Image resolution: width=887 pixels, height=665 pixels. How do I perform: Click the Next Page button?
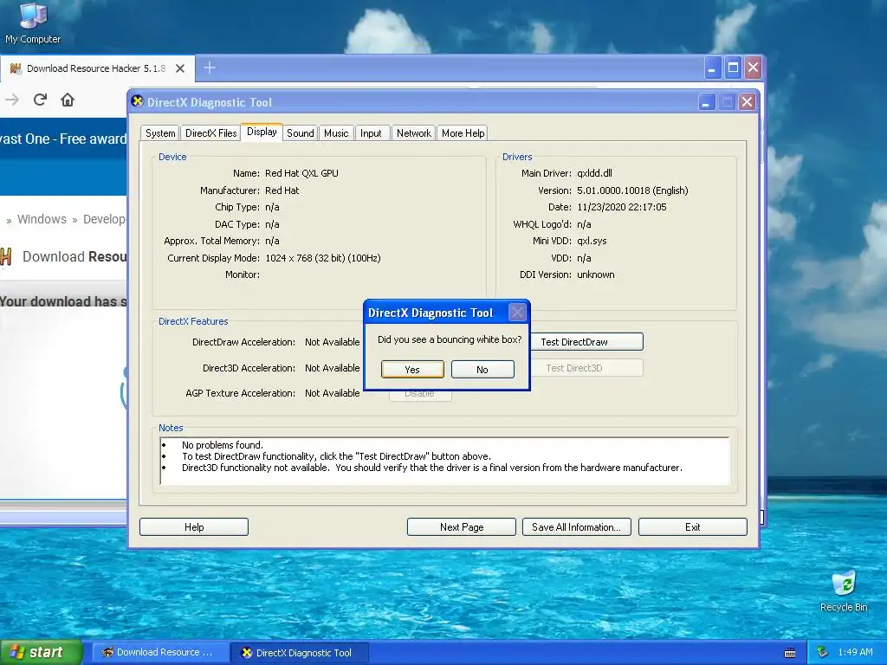pyautogui.click(x=462, y=527)
